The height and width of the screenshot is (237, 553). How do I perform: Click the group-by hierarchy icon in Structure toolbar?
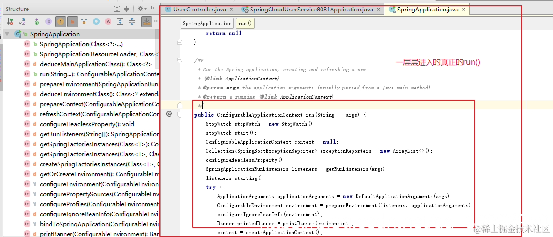(x=84, y=21)
